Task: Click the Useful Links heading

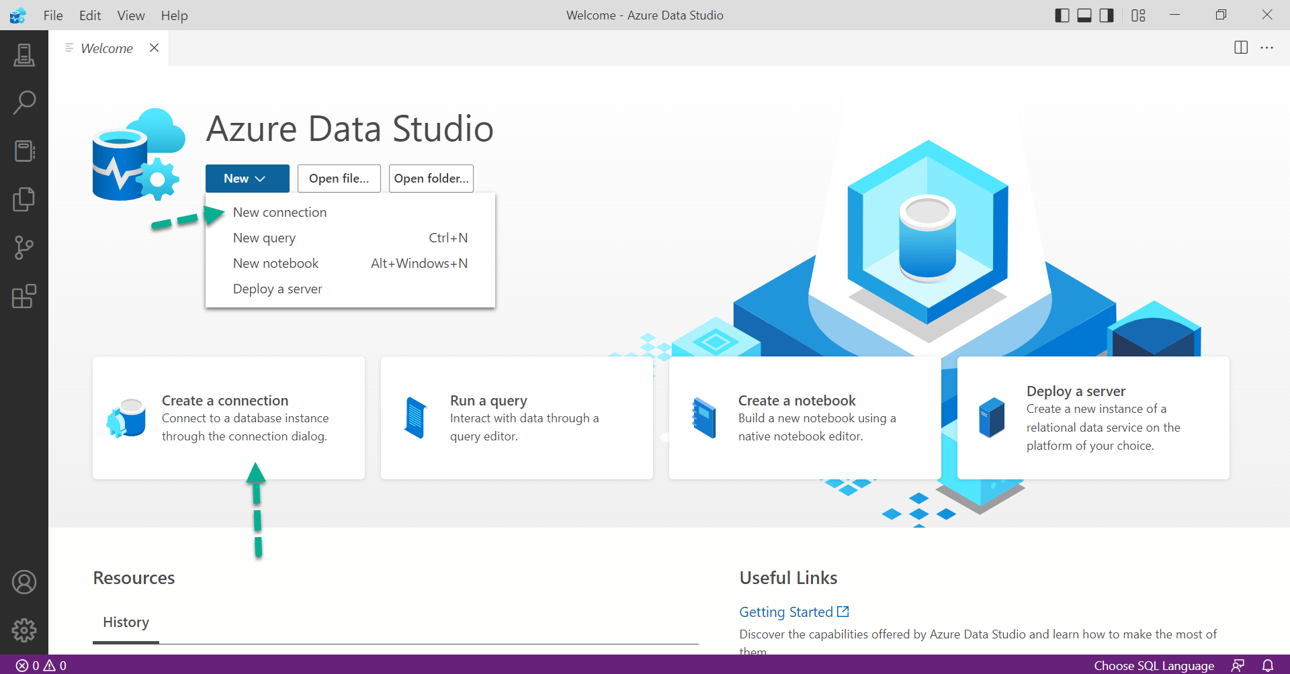Action: [788, 578]
